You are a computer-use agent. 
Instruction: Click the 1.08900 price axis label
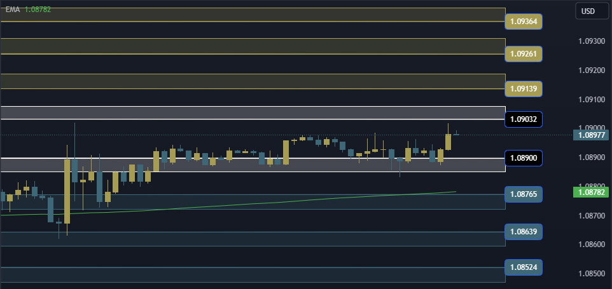591,158
